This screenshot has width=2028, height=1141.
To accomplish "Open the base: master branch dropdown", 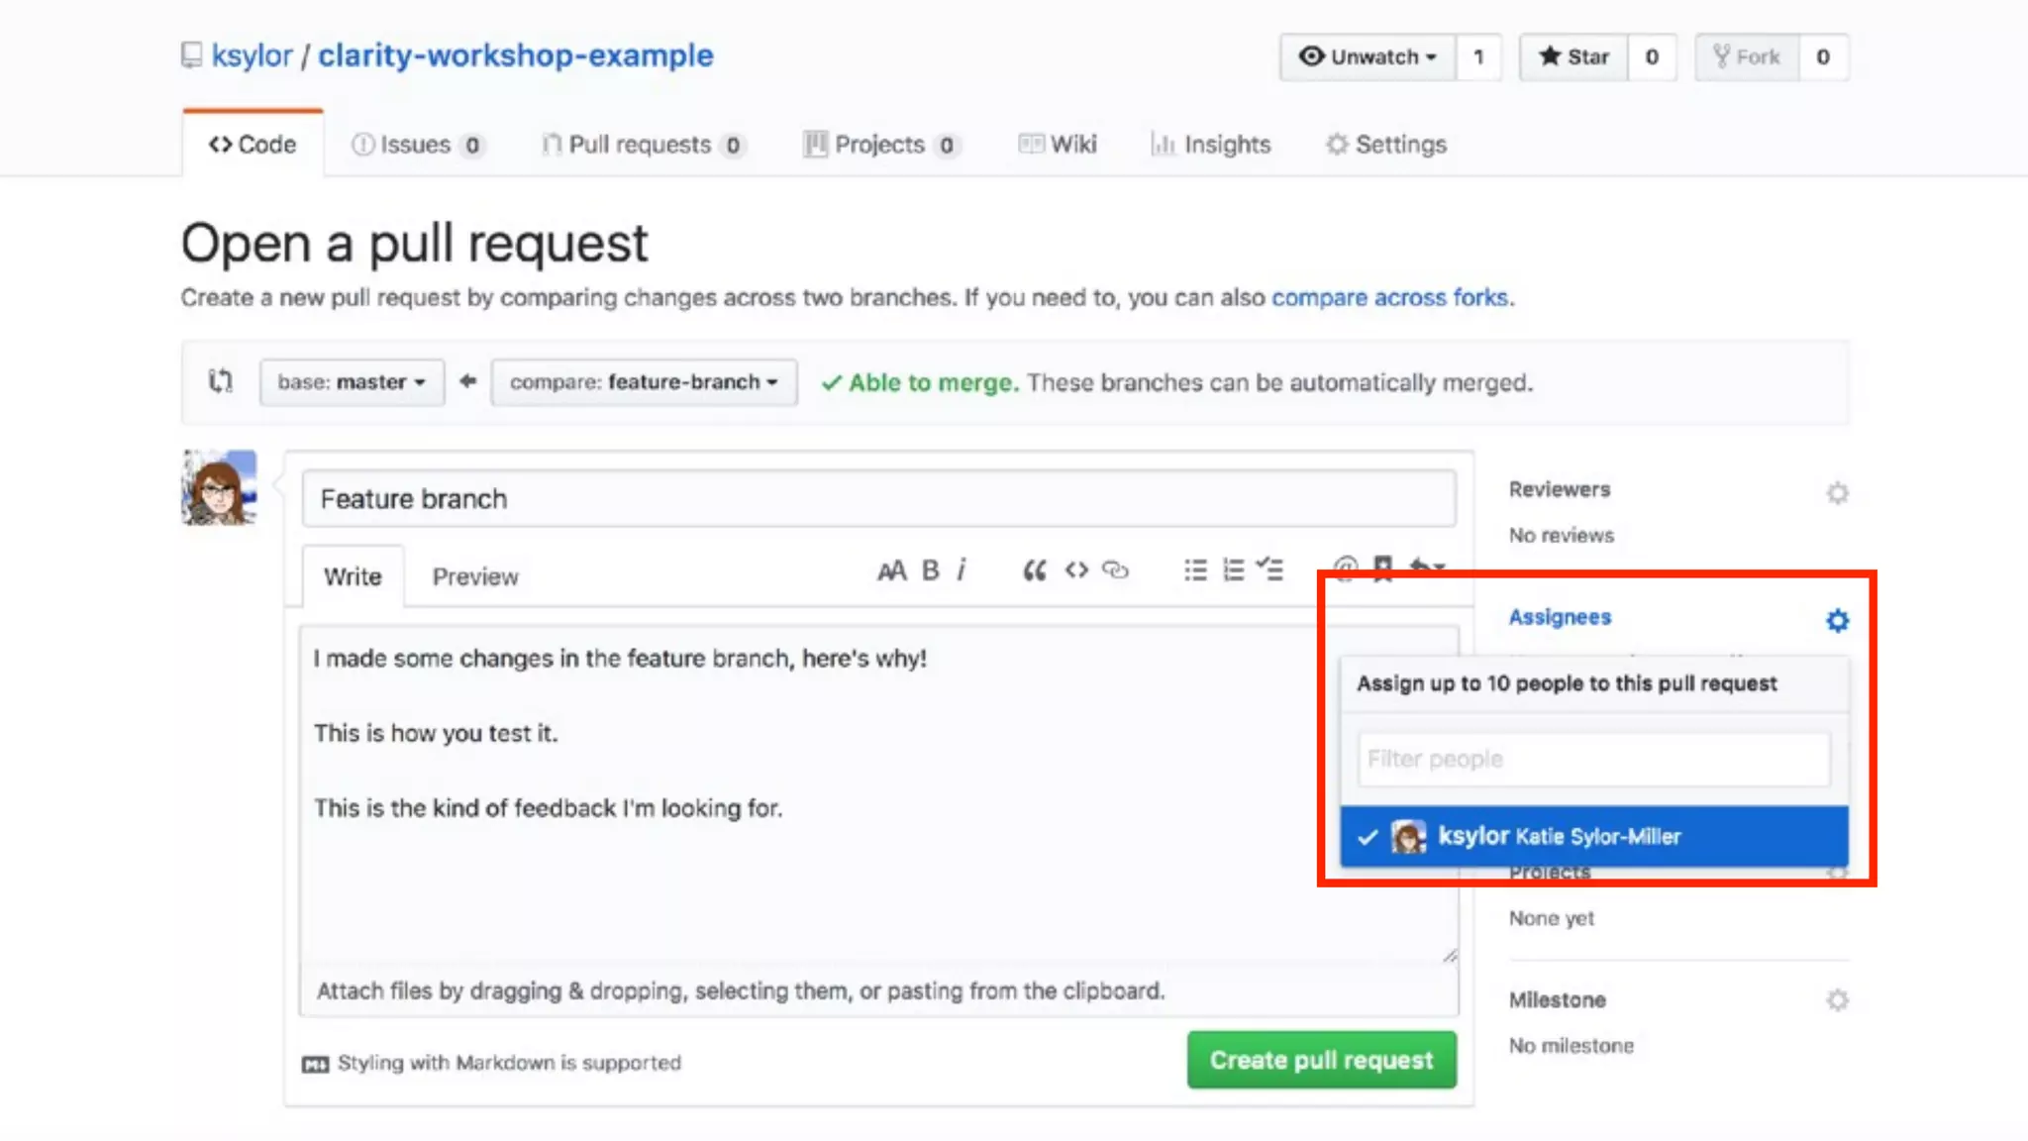I will (352, 382).
